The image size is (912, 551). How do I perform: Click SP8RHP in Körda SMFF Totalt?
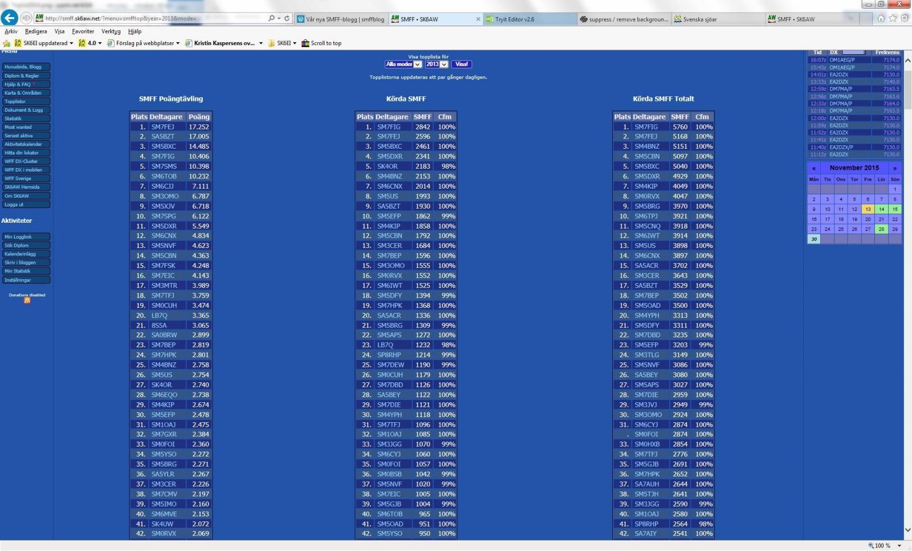pyautogui.click(x=646, y=524)
